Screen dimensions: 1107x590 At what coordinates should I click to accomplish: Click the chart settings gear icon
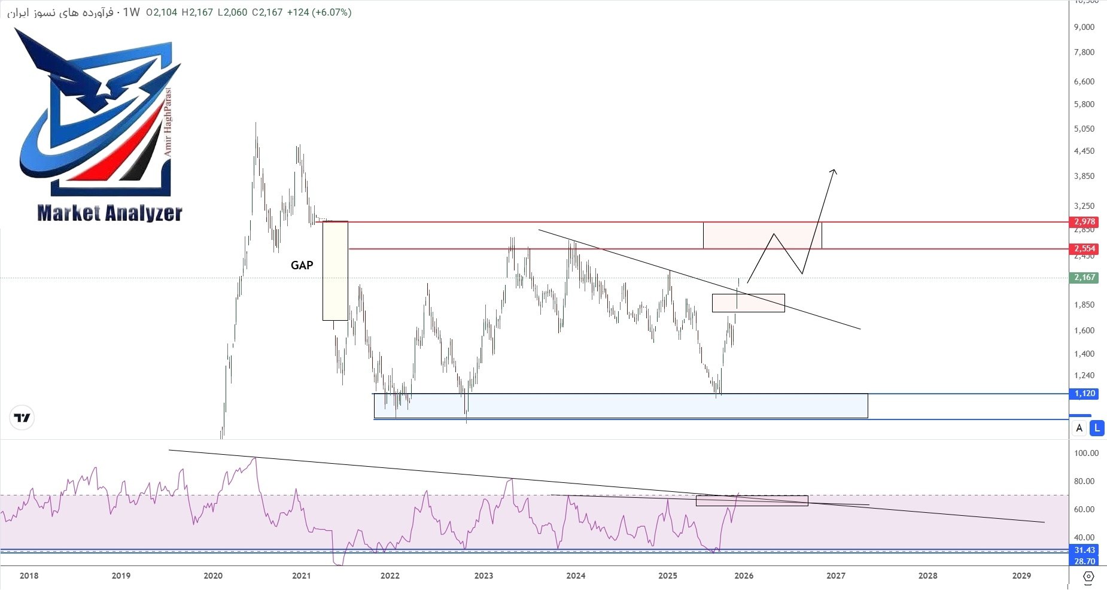[1090, 576]
